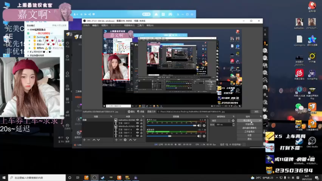Pop out the 场景 dock panel
322x181 pixels.
[x=111, y=116]
